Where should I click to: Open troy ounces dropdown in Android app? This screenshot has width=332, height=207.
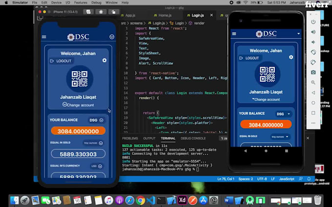[x=280, y=137]
